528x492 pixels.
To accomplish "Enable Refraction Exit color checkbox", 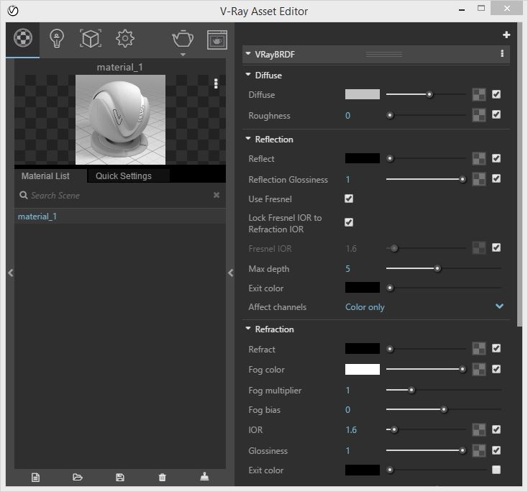I will click(496, 470).
